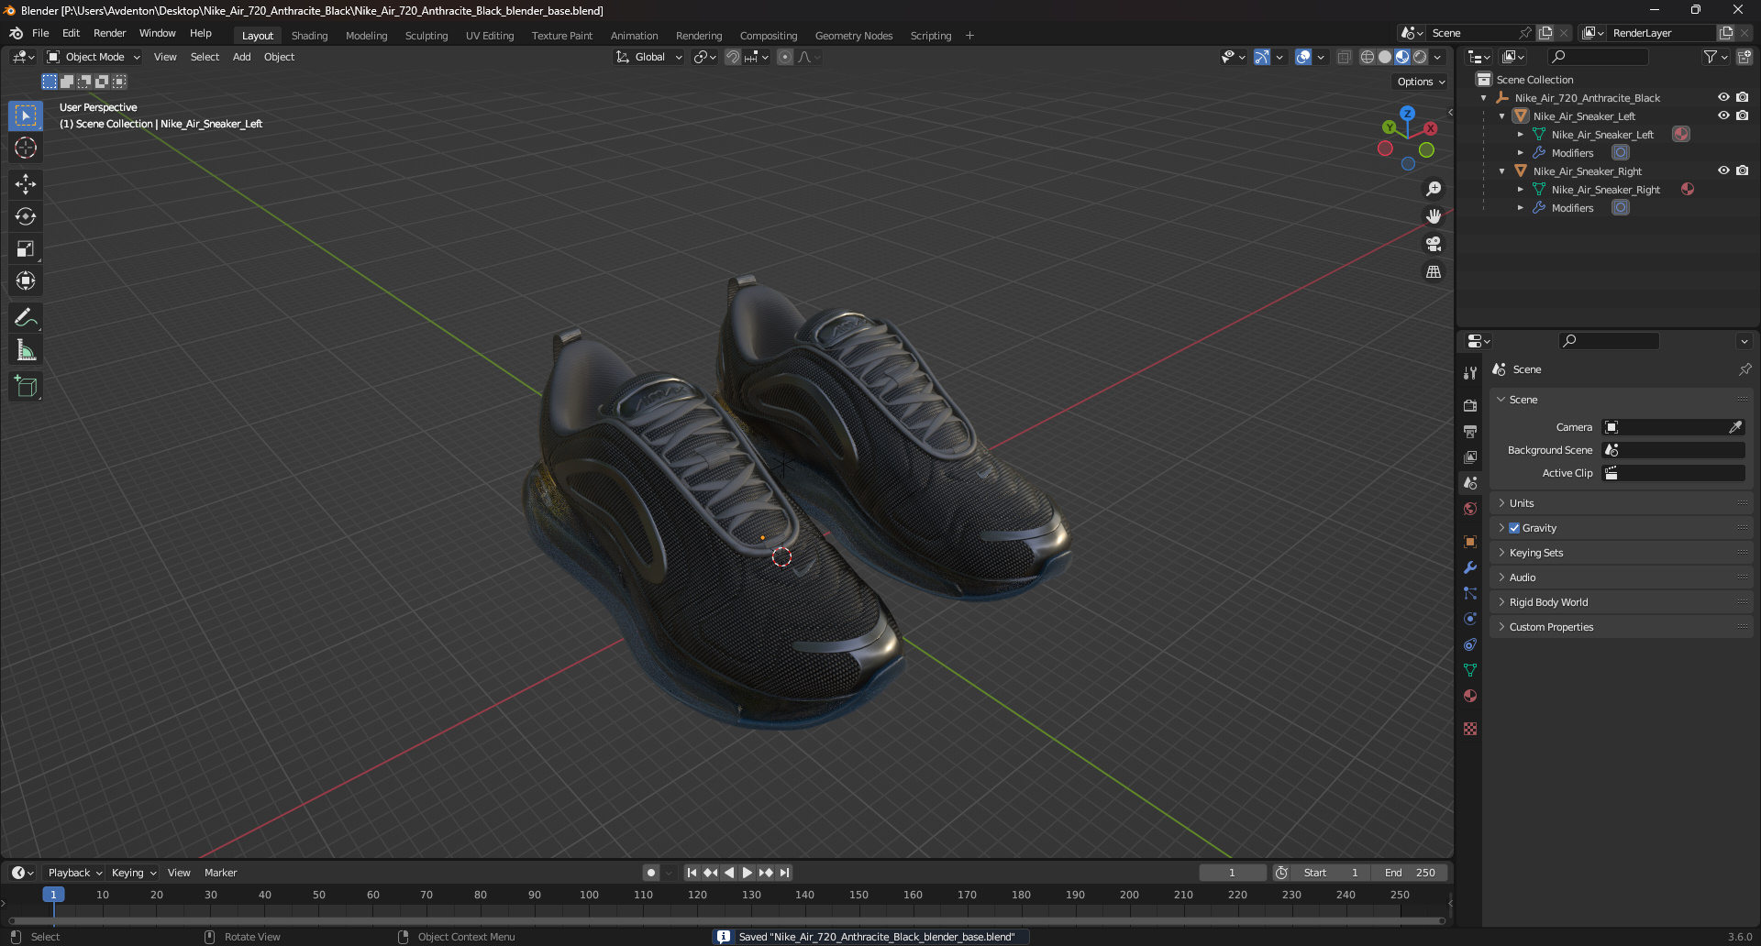Switch to the UV Editing workspace tab
This screenshot has width=1761, height=946.
click(489, 36)
